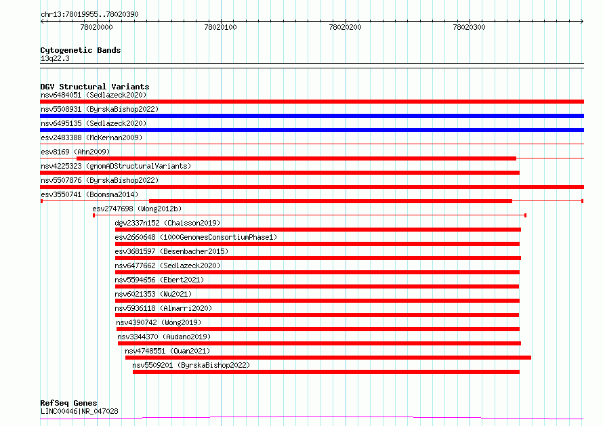The height and width of the screenshot is (426, 603).
Task: Open nsv5509201 (ByrskaBishop2022) label
Action: [x=191, y=365]
